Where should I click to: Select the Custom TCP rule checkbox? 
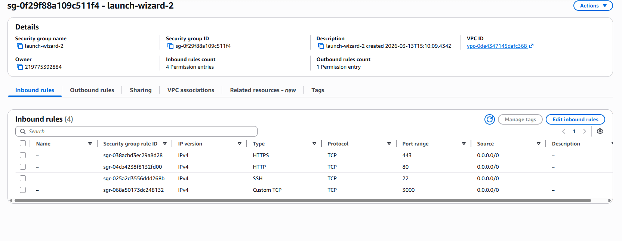pyautogui.click(x=23, y=190)
